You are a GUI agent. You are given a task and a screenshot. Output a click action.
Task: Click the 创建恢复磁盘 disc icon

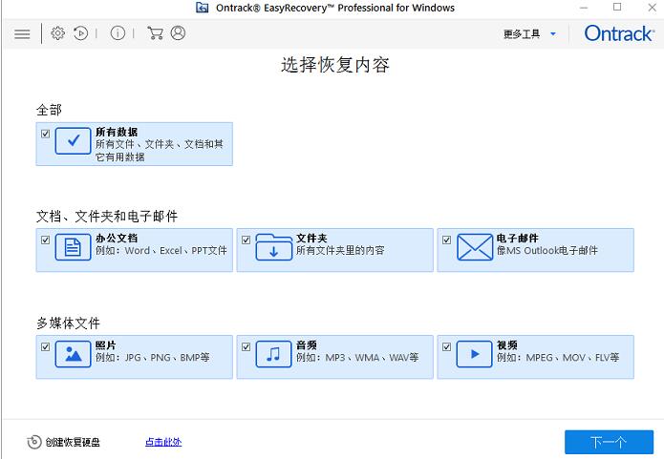[33, 442]
